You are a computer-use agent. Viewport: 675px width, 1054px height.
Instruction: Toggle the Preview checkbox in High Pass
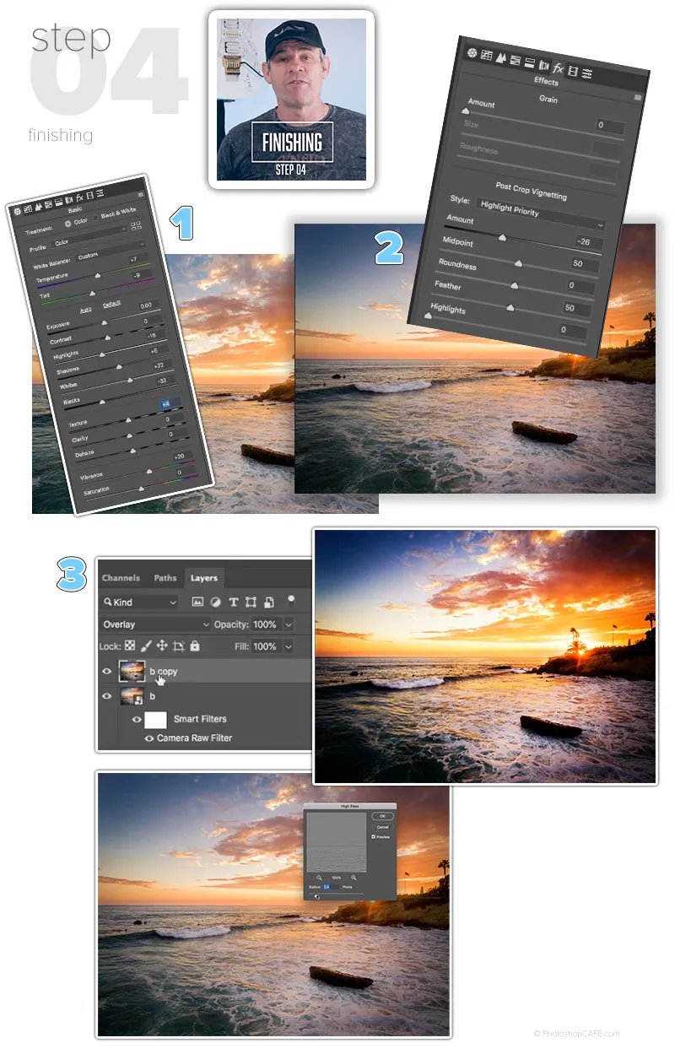tap(374, 836)
